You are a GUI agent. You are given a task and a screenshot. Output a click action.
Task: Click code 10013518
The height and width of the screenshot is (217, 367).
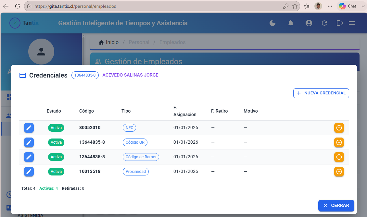click(90, 171)
